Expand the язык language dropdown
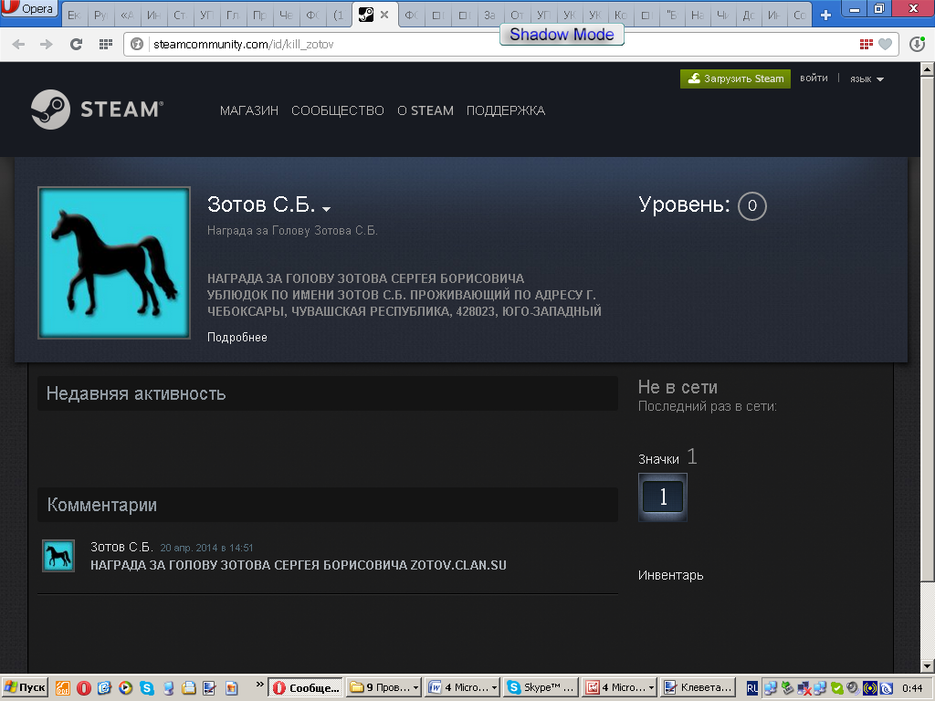The height and width of the screenshot is (701, 935). pos(867,78)
